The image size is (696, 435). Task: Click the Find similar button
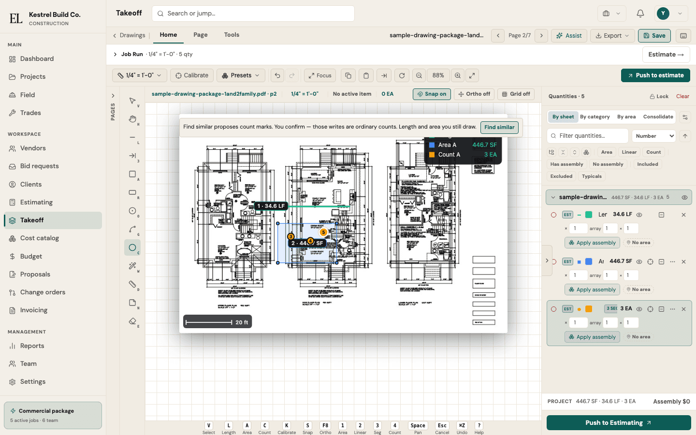[499, 127]
